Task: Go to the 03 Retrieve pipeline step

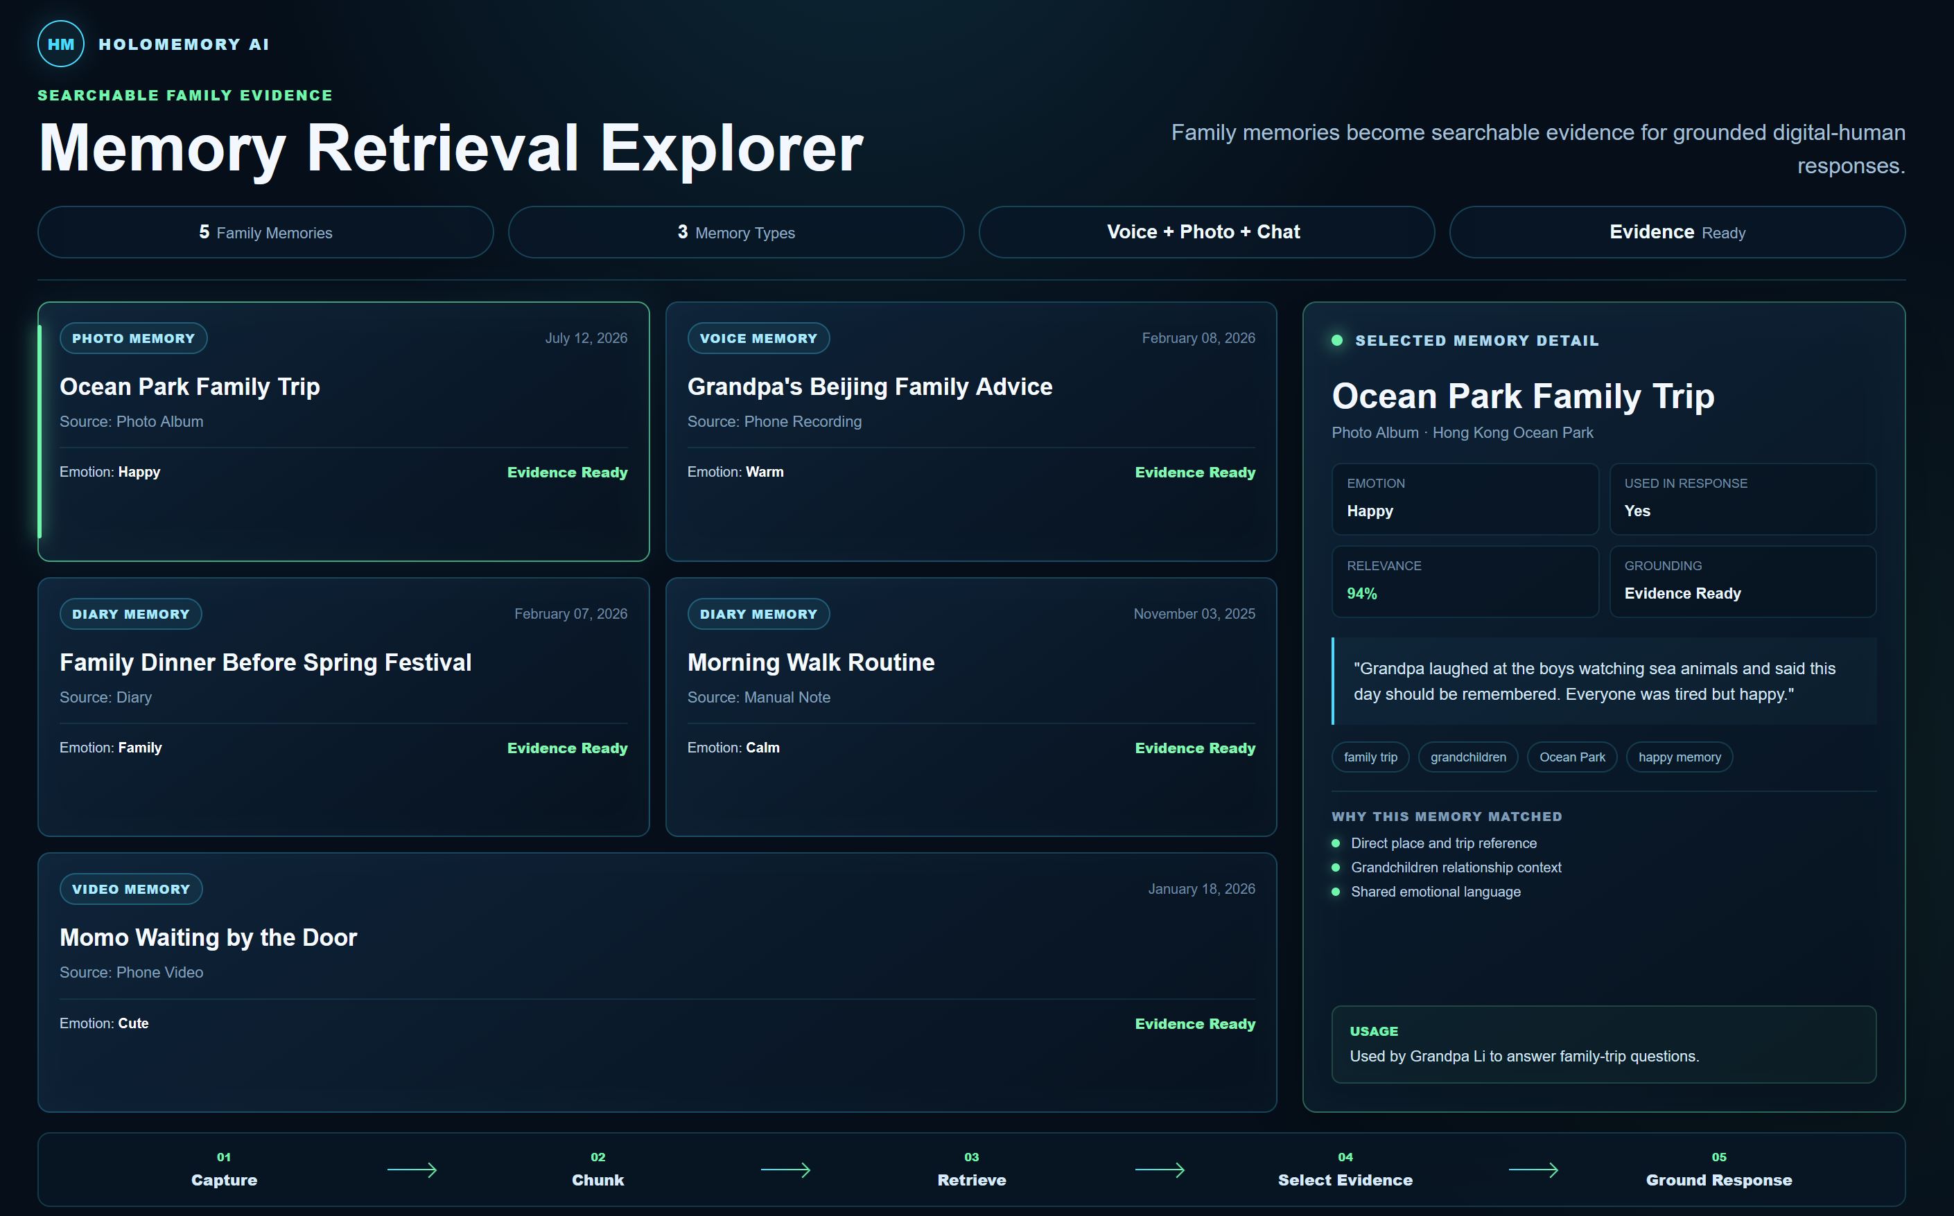Action: coord(972,1170)
